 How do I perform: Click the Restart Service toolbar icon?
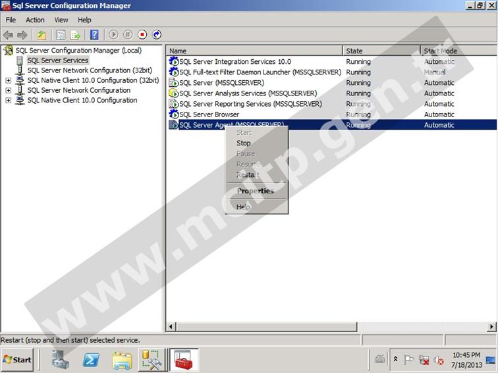point(157,35)
